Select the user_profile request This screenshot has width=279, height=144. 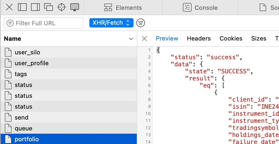(32, 63)
